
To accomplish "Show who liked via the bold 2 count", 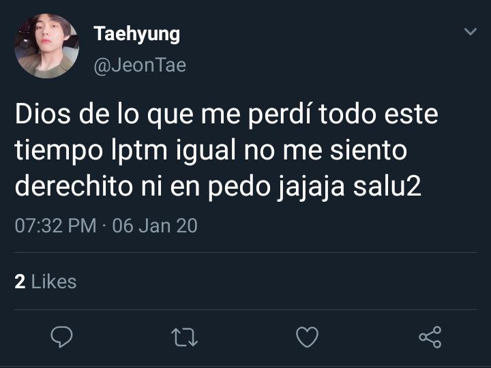I will coord(20,281).
